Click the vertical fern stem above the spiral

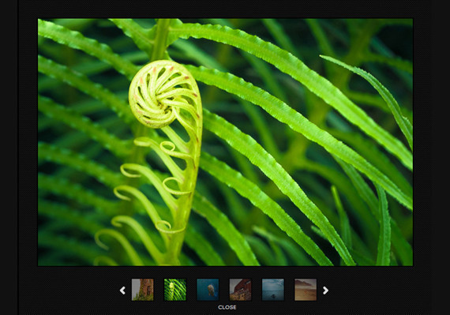[x=161, y=39]
